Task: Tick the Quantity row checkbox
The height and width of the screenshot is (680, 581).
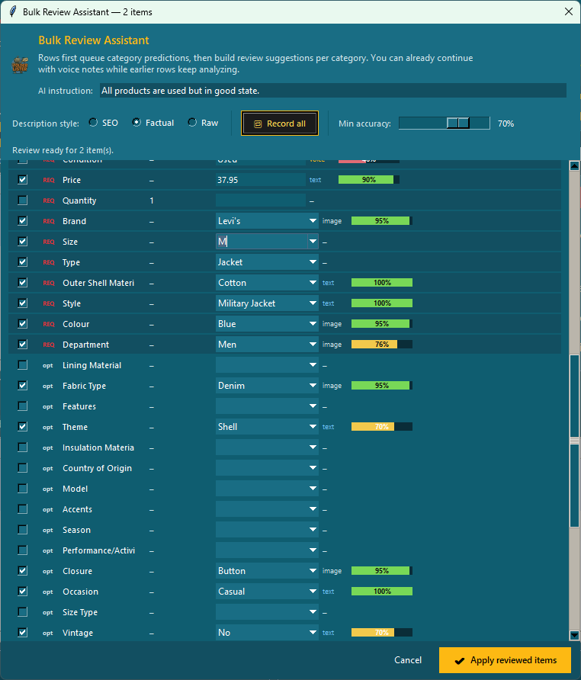Action: (22, 200)
